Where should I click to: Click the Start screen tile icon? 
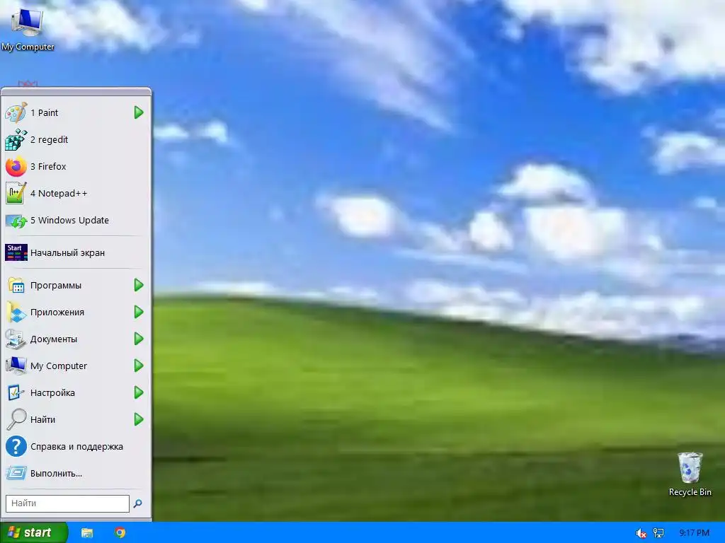point(16,252)
